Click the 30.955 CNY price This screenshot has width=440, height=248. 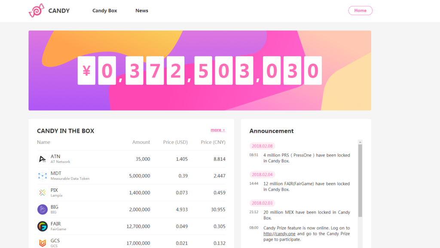(218, 210)
